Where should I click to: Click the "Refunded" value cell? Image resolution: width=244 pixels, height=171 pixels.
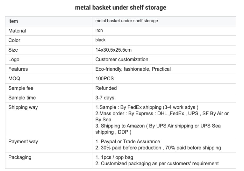point(106,88)
